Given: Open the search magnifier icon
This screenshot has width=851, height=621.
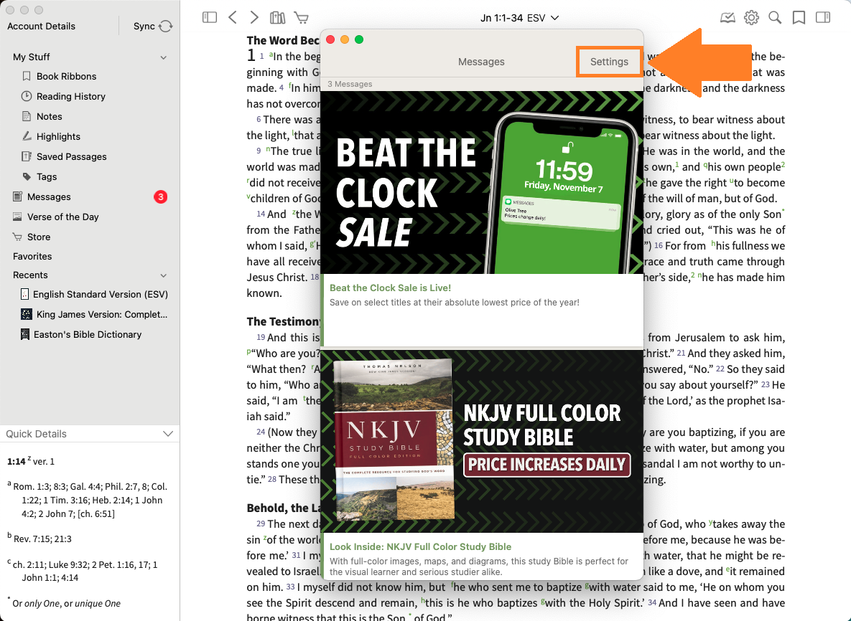Looking at the screenshot, I should pos(775,17).
